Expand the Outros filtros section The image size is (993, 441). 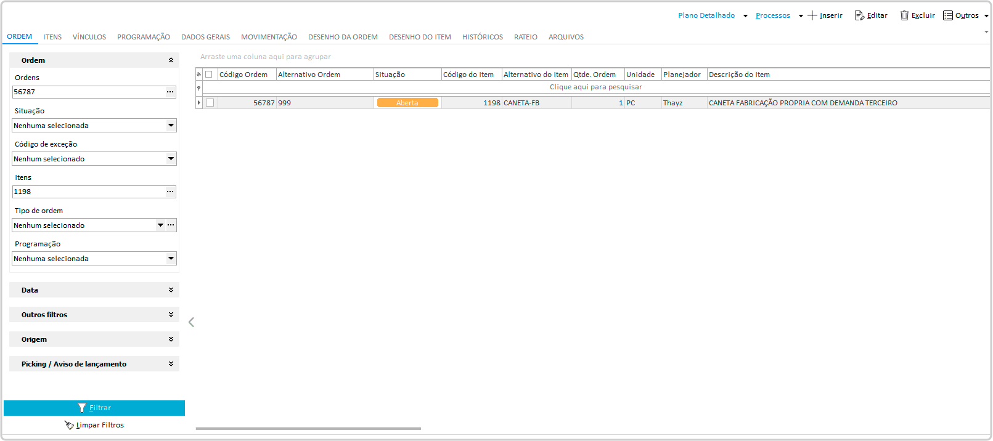(171, 315)
